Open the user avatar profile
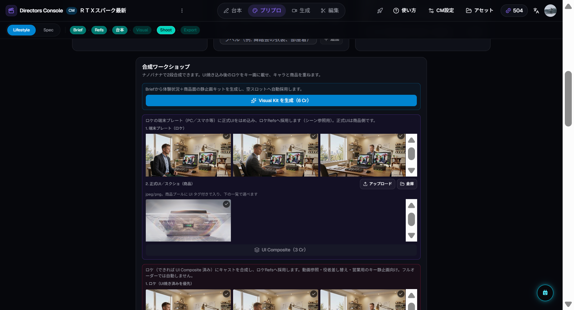 [x=550, y=10]
